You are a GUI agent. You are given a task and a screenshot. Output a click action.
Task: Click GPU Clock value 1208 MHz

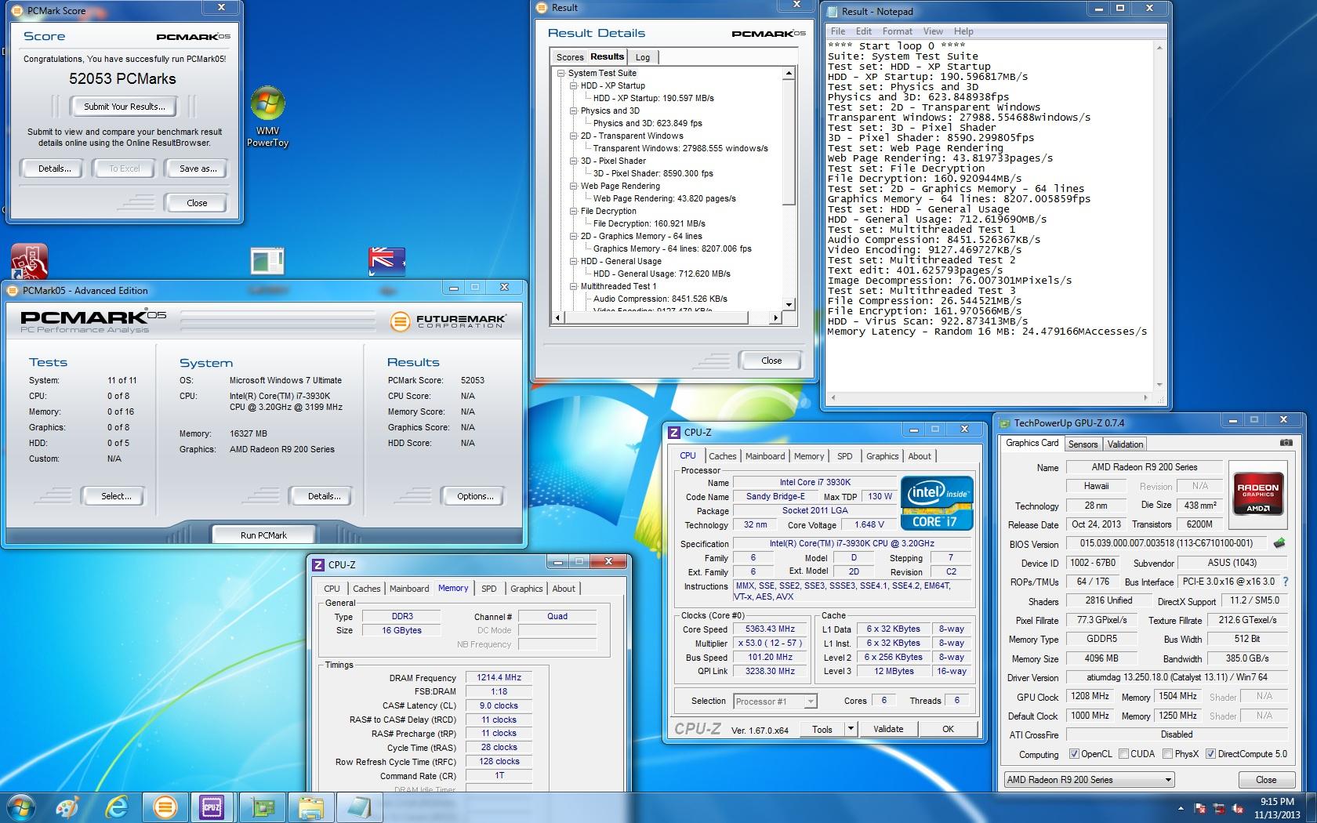pyautogui.click(x=1090, y=697)
